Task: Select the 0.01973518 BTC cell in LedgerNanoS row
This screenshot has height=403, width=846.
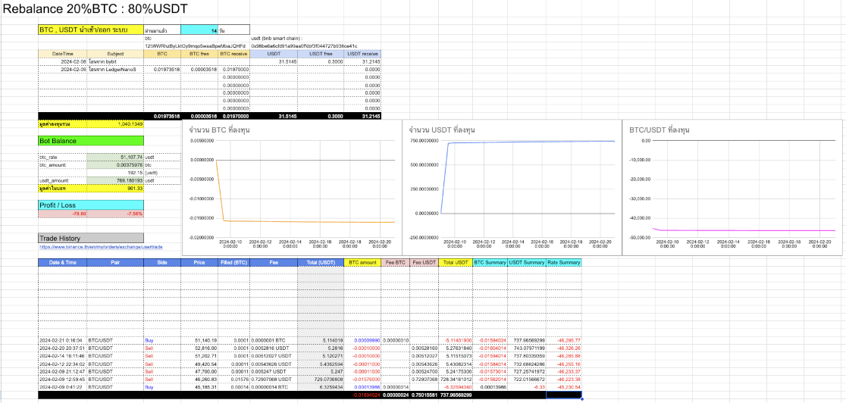Action: coord(162,70)
